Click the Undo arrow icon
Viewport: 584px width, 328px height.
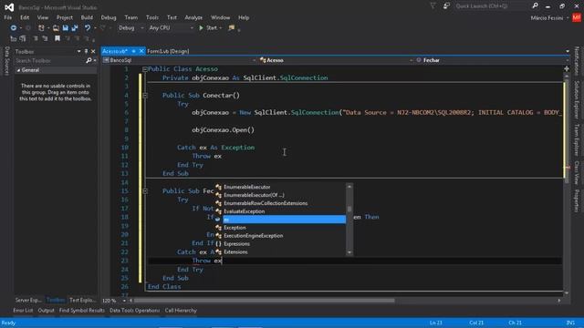(x=88, y=28)
